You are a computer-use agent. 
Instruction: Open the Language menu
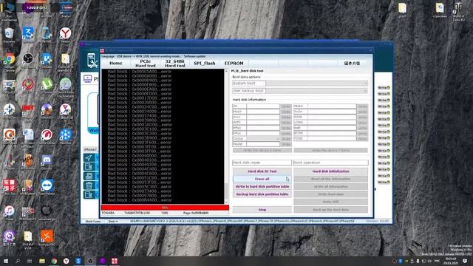click(x=109, y=56)
